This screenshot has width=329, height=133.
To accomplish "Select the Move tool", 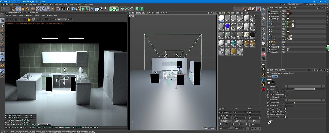I will [19, 9].
